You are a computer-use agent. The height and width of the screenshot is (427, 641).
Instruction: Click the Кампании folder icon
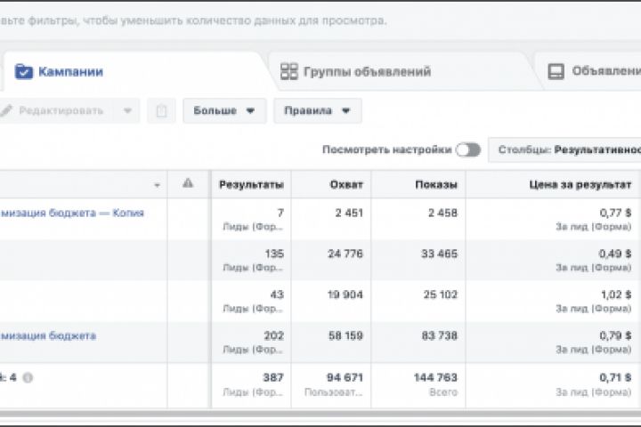[x=24, y=72]
